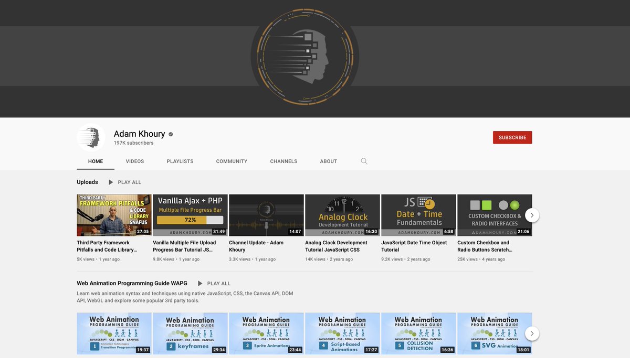630x358 pixels.
Task: Go to the COMMUNITY tab
Action: click(232, 161)
